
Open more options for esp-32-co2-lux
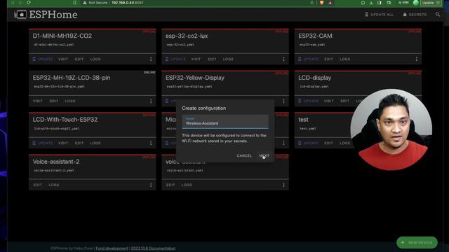click(x=283, y=59)
